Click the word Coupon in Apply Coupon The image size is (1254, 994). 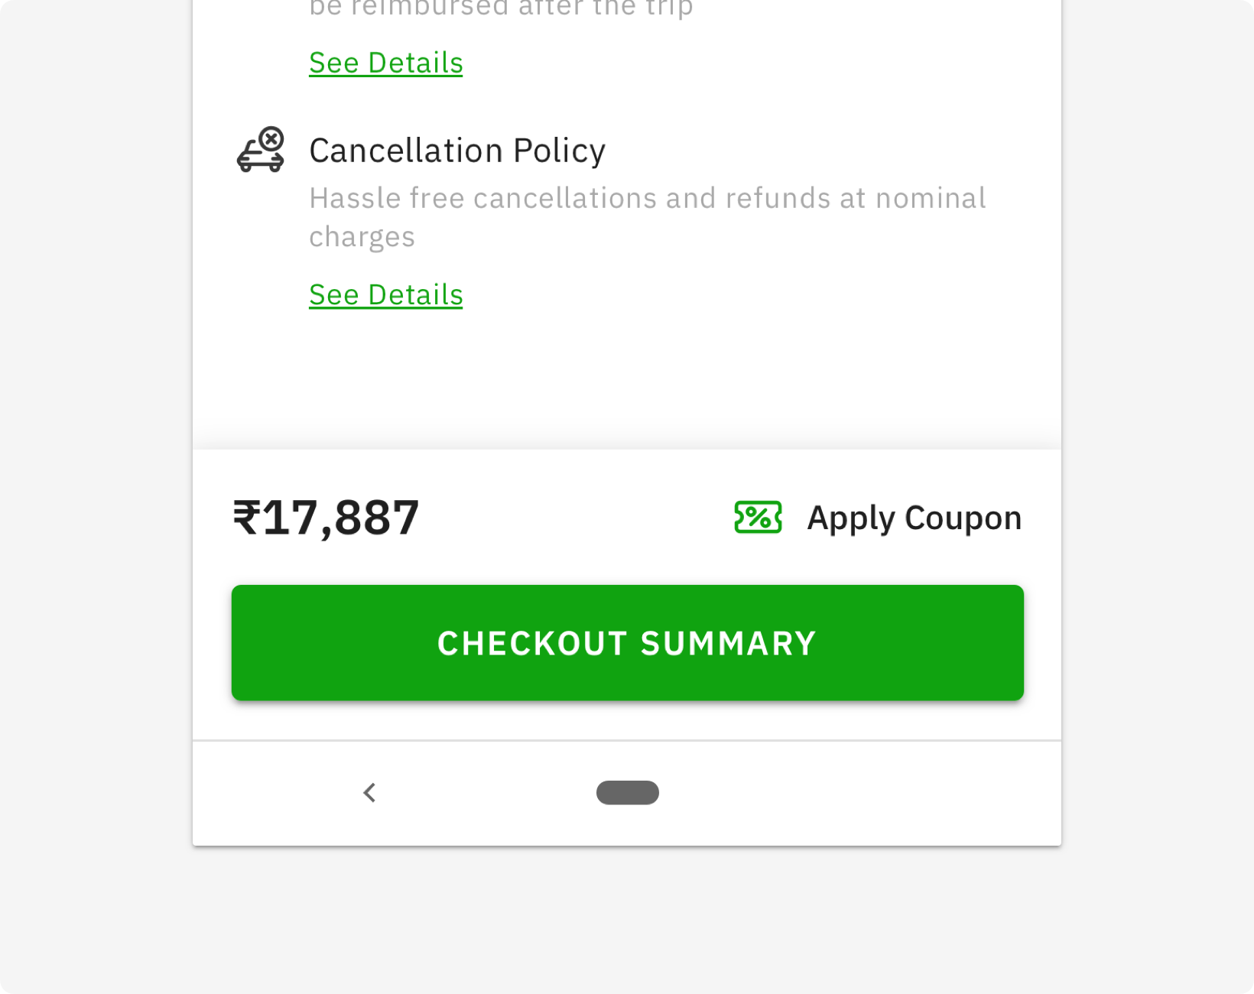click(963, 518)
